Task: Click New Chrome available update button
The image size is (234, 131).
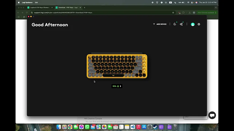Action: point(206,13)
